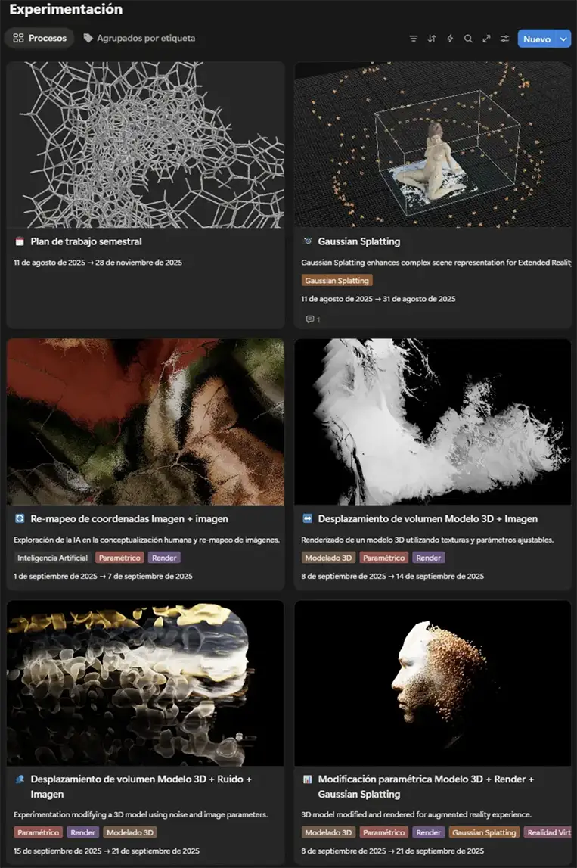Expand the Nuevo dropdown arrow
The image size is (577, 868).
click(x=563, y=39)
